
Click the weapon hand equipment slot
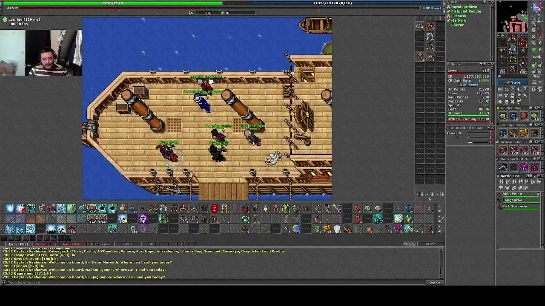pos(502,52)
